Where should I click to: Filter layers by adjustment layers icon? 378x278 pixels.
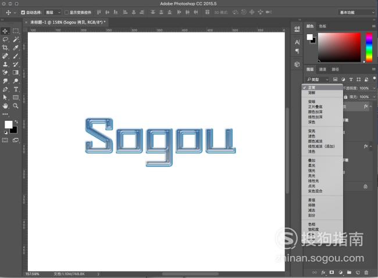(x=343, y=80)
